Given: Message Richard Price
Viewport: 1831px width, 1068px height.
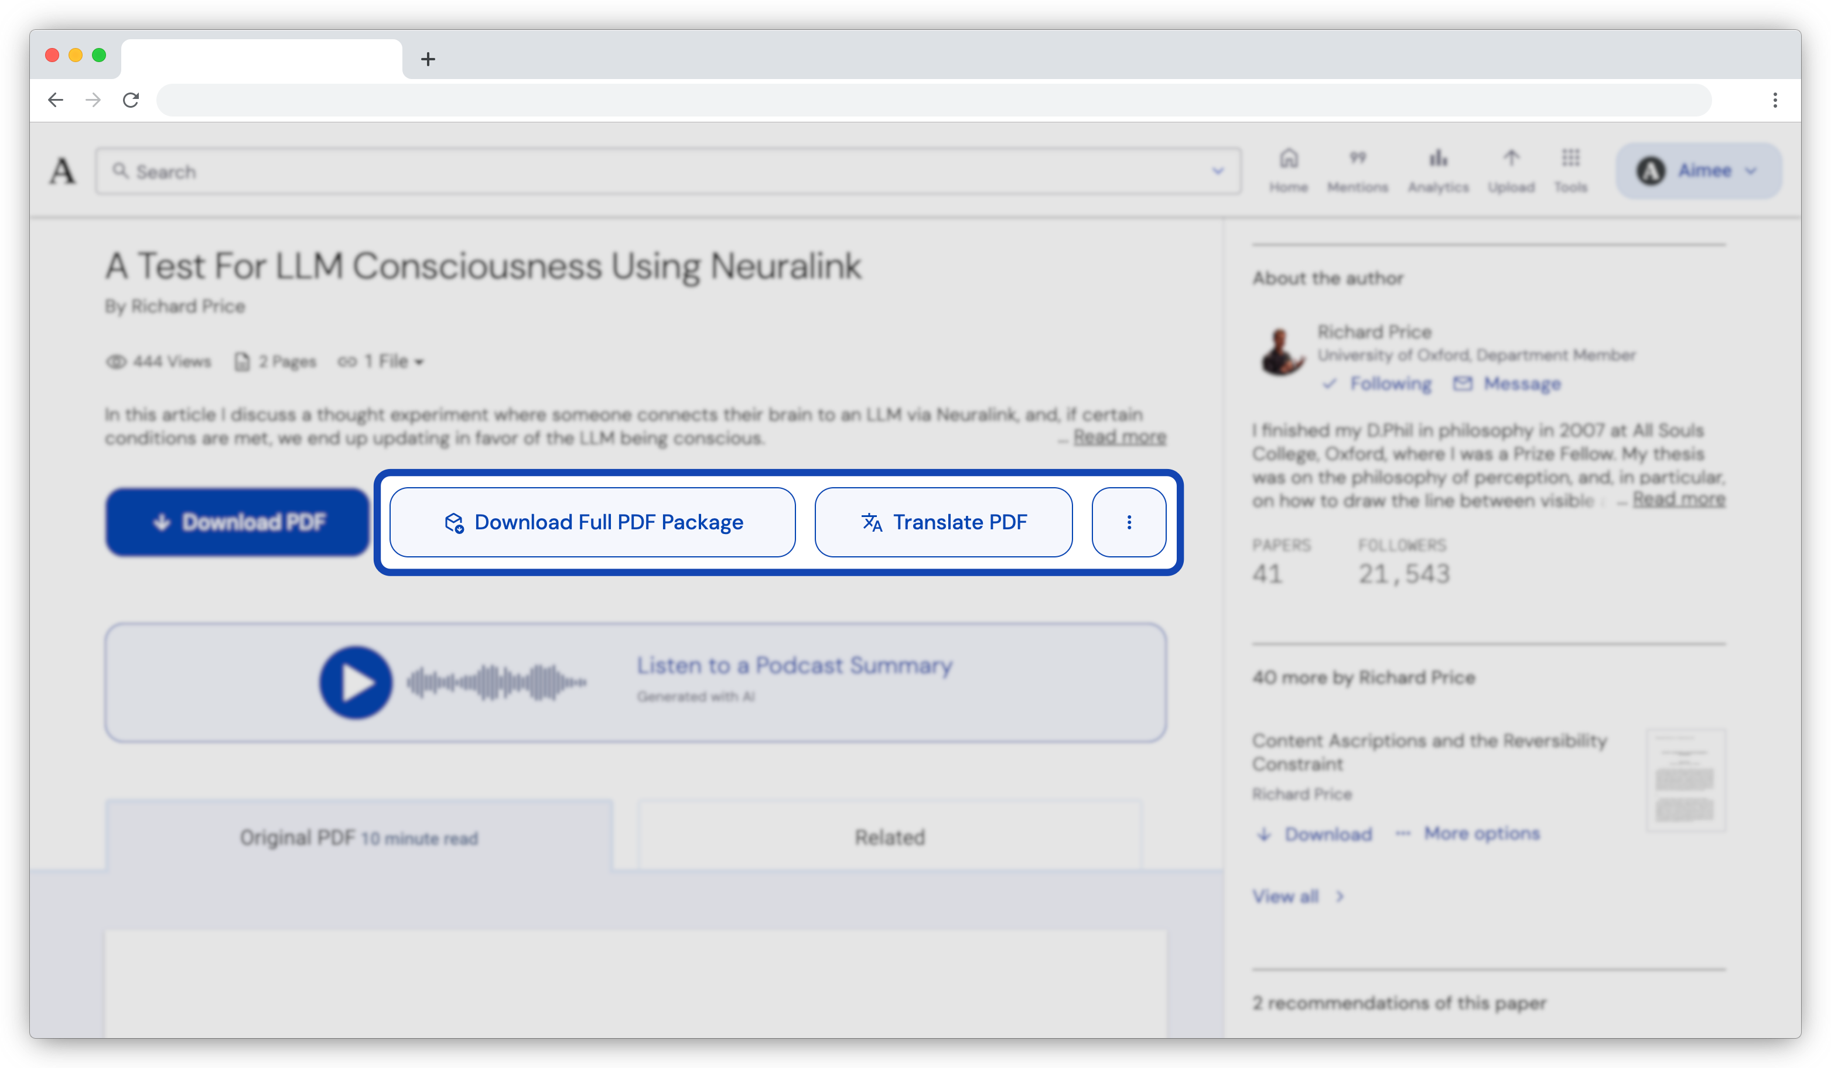Looking at the screenshot, I should [x=1507, y=384].
